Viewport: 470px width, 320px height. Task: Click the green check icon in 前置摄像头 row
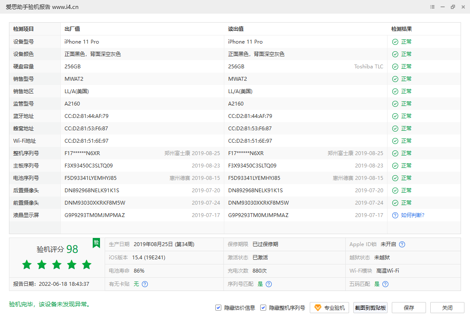(x=395, y=203)
